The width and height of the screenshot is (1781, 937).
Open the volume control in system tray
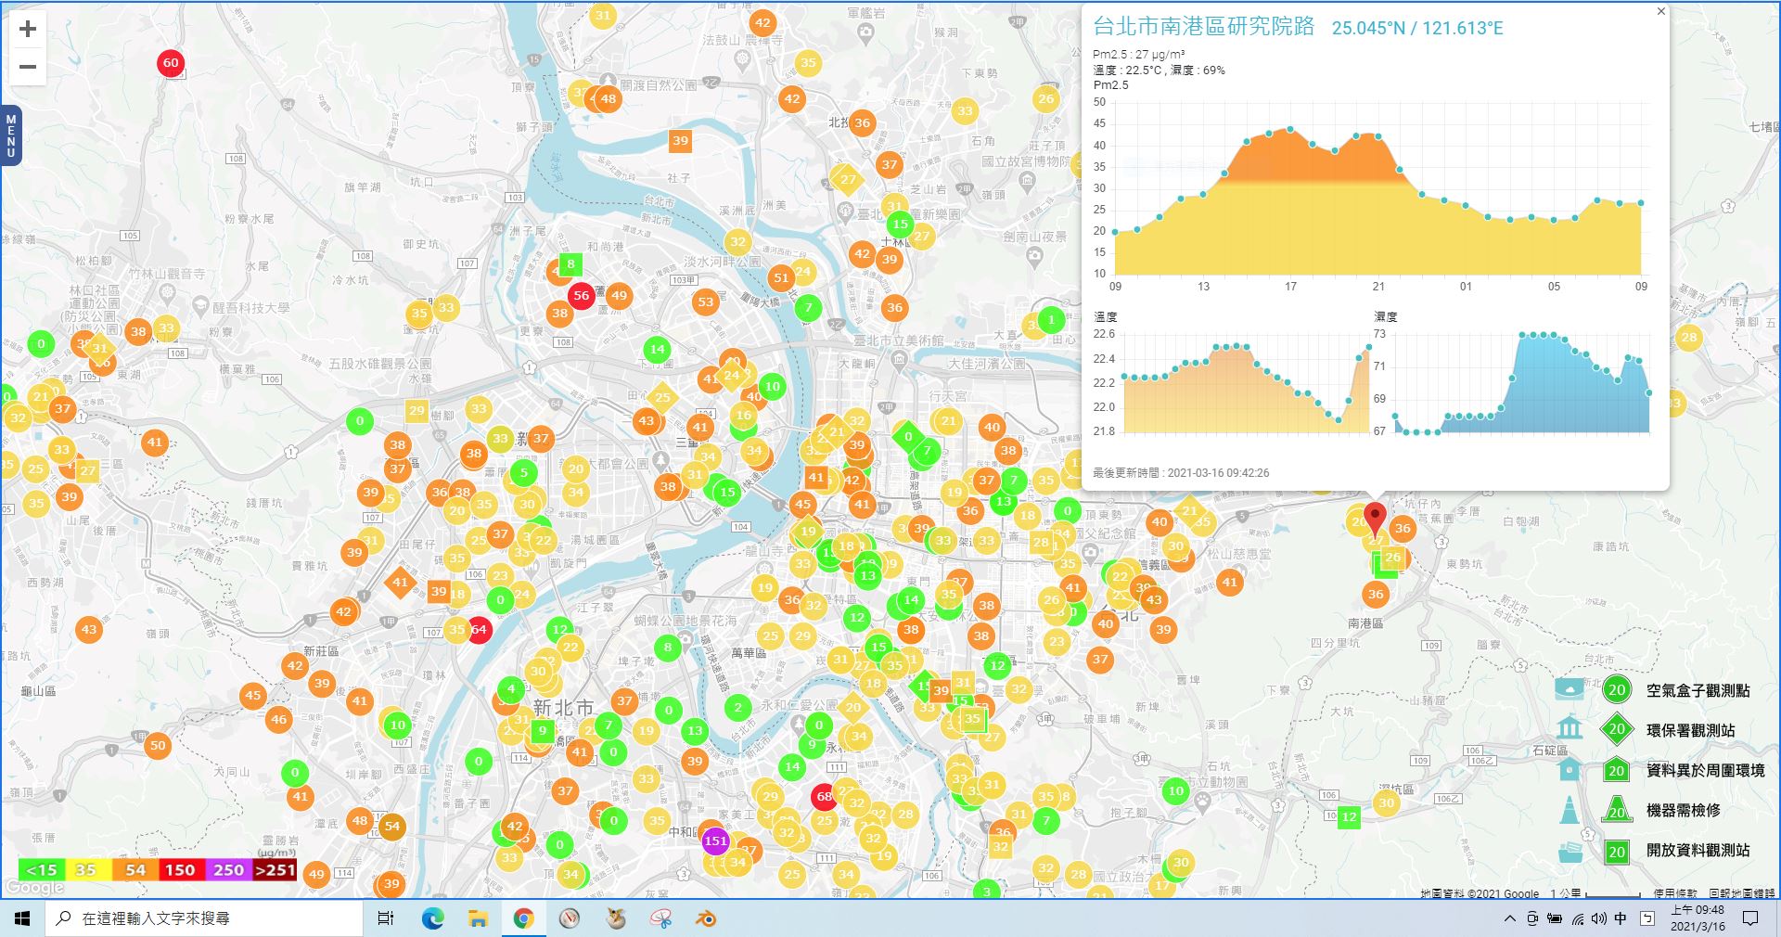tap(1598, 918)
